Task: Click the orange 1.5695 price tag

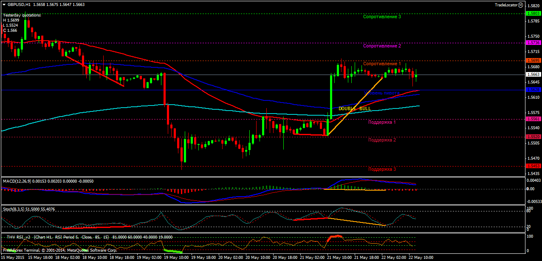Action: click(x=533, y=61)
